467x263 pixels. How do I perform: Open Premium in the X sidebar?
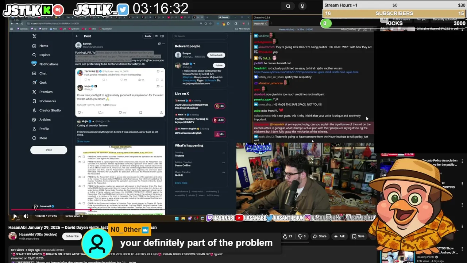point(42,92)
